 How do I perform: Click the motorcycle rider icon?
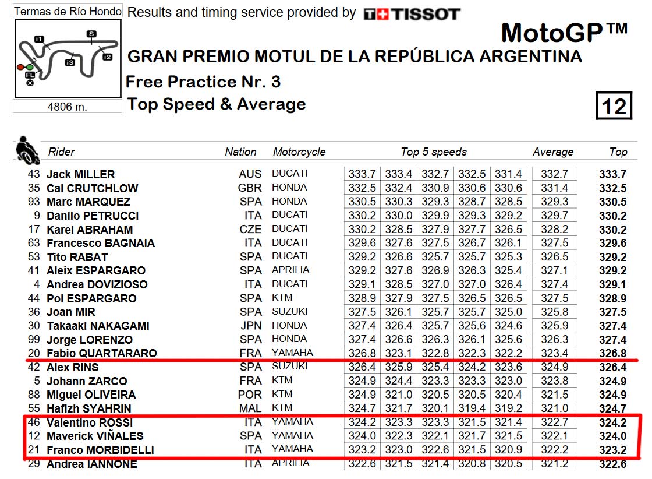click(x=27, y=150)
